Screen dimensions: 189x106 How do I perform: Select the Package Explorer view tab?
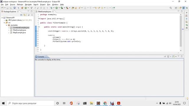point(10,11)
